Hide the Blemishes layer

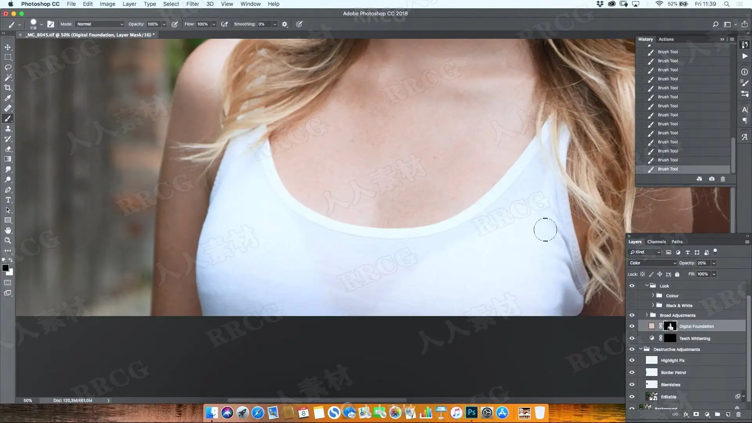[x=632, y=385]
